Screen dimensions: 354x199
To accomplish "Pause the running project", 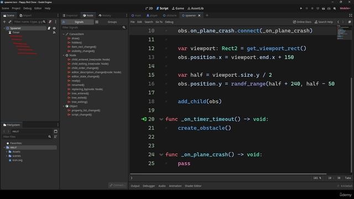I will click(x=306, y=8).
